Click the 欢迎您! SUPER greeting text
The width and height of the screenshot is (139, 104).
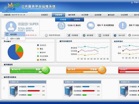pos(28,24)
